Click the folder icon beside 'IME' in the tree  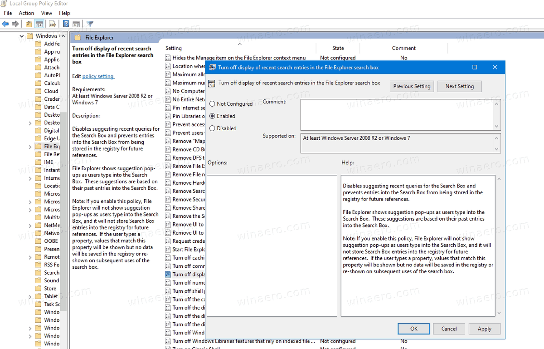tap(39, 162)
